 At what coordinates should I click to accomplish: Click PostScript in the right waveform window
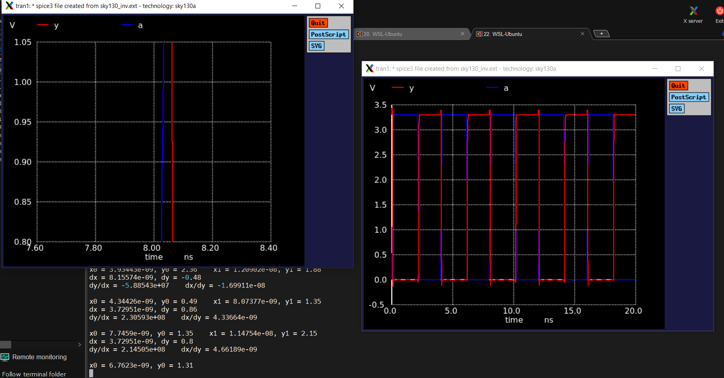688,97
